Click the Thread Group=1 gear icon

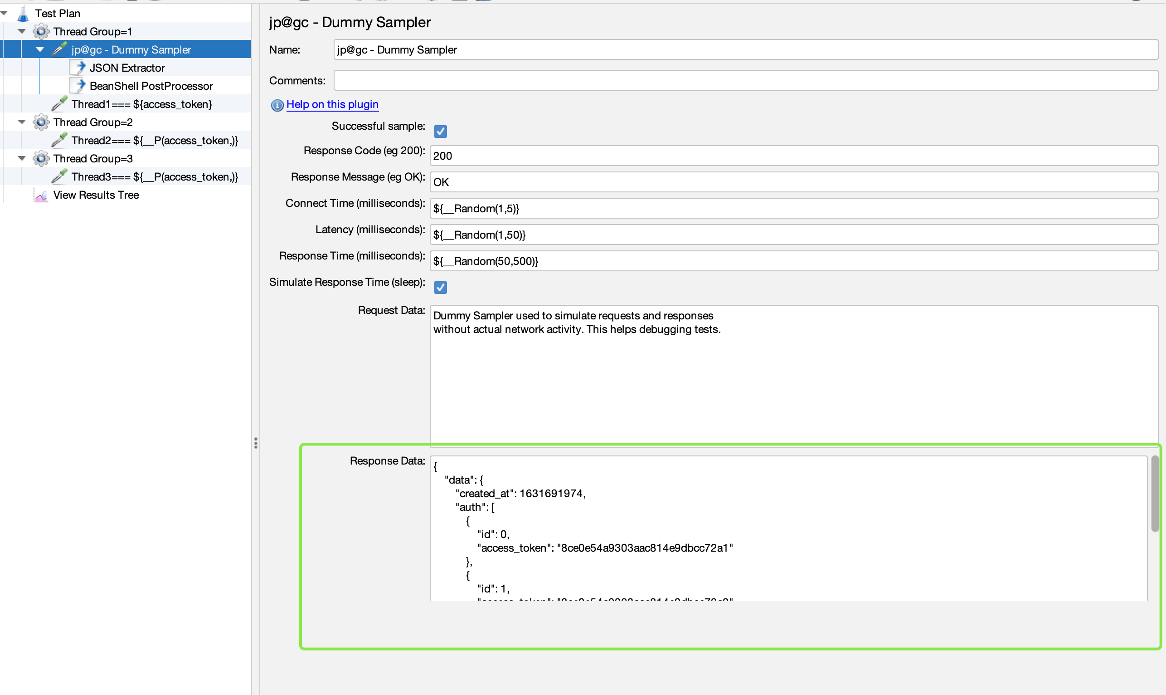click(x=41, y=31)
